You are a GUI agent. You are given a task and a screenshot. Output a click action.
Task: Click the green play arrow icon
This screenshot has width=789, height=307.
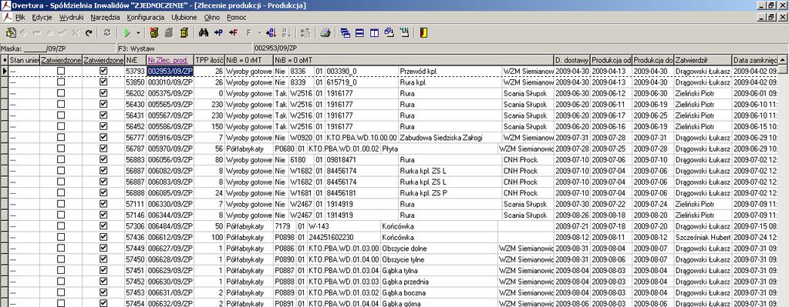click(127, 33)
